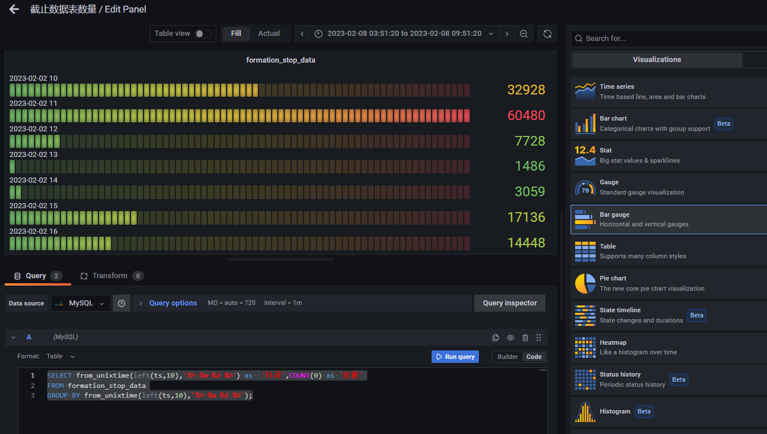Choose Status history visualization
This screenshot has width=767, height=434.
pos(669,379)
